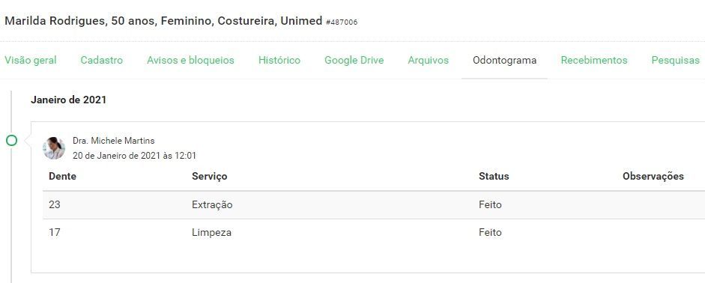Open Avisos e bloqueios tab
Viewport: 705px width, 283px height.
click(190, 60)
